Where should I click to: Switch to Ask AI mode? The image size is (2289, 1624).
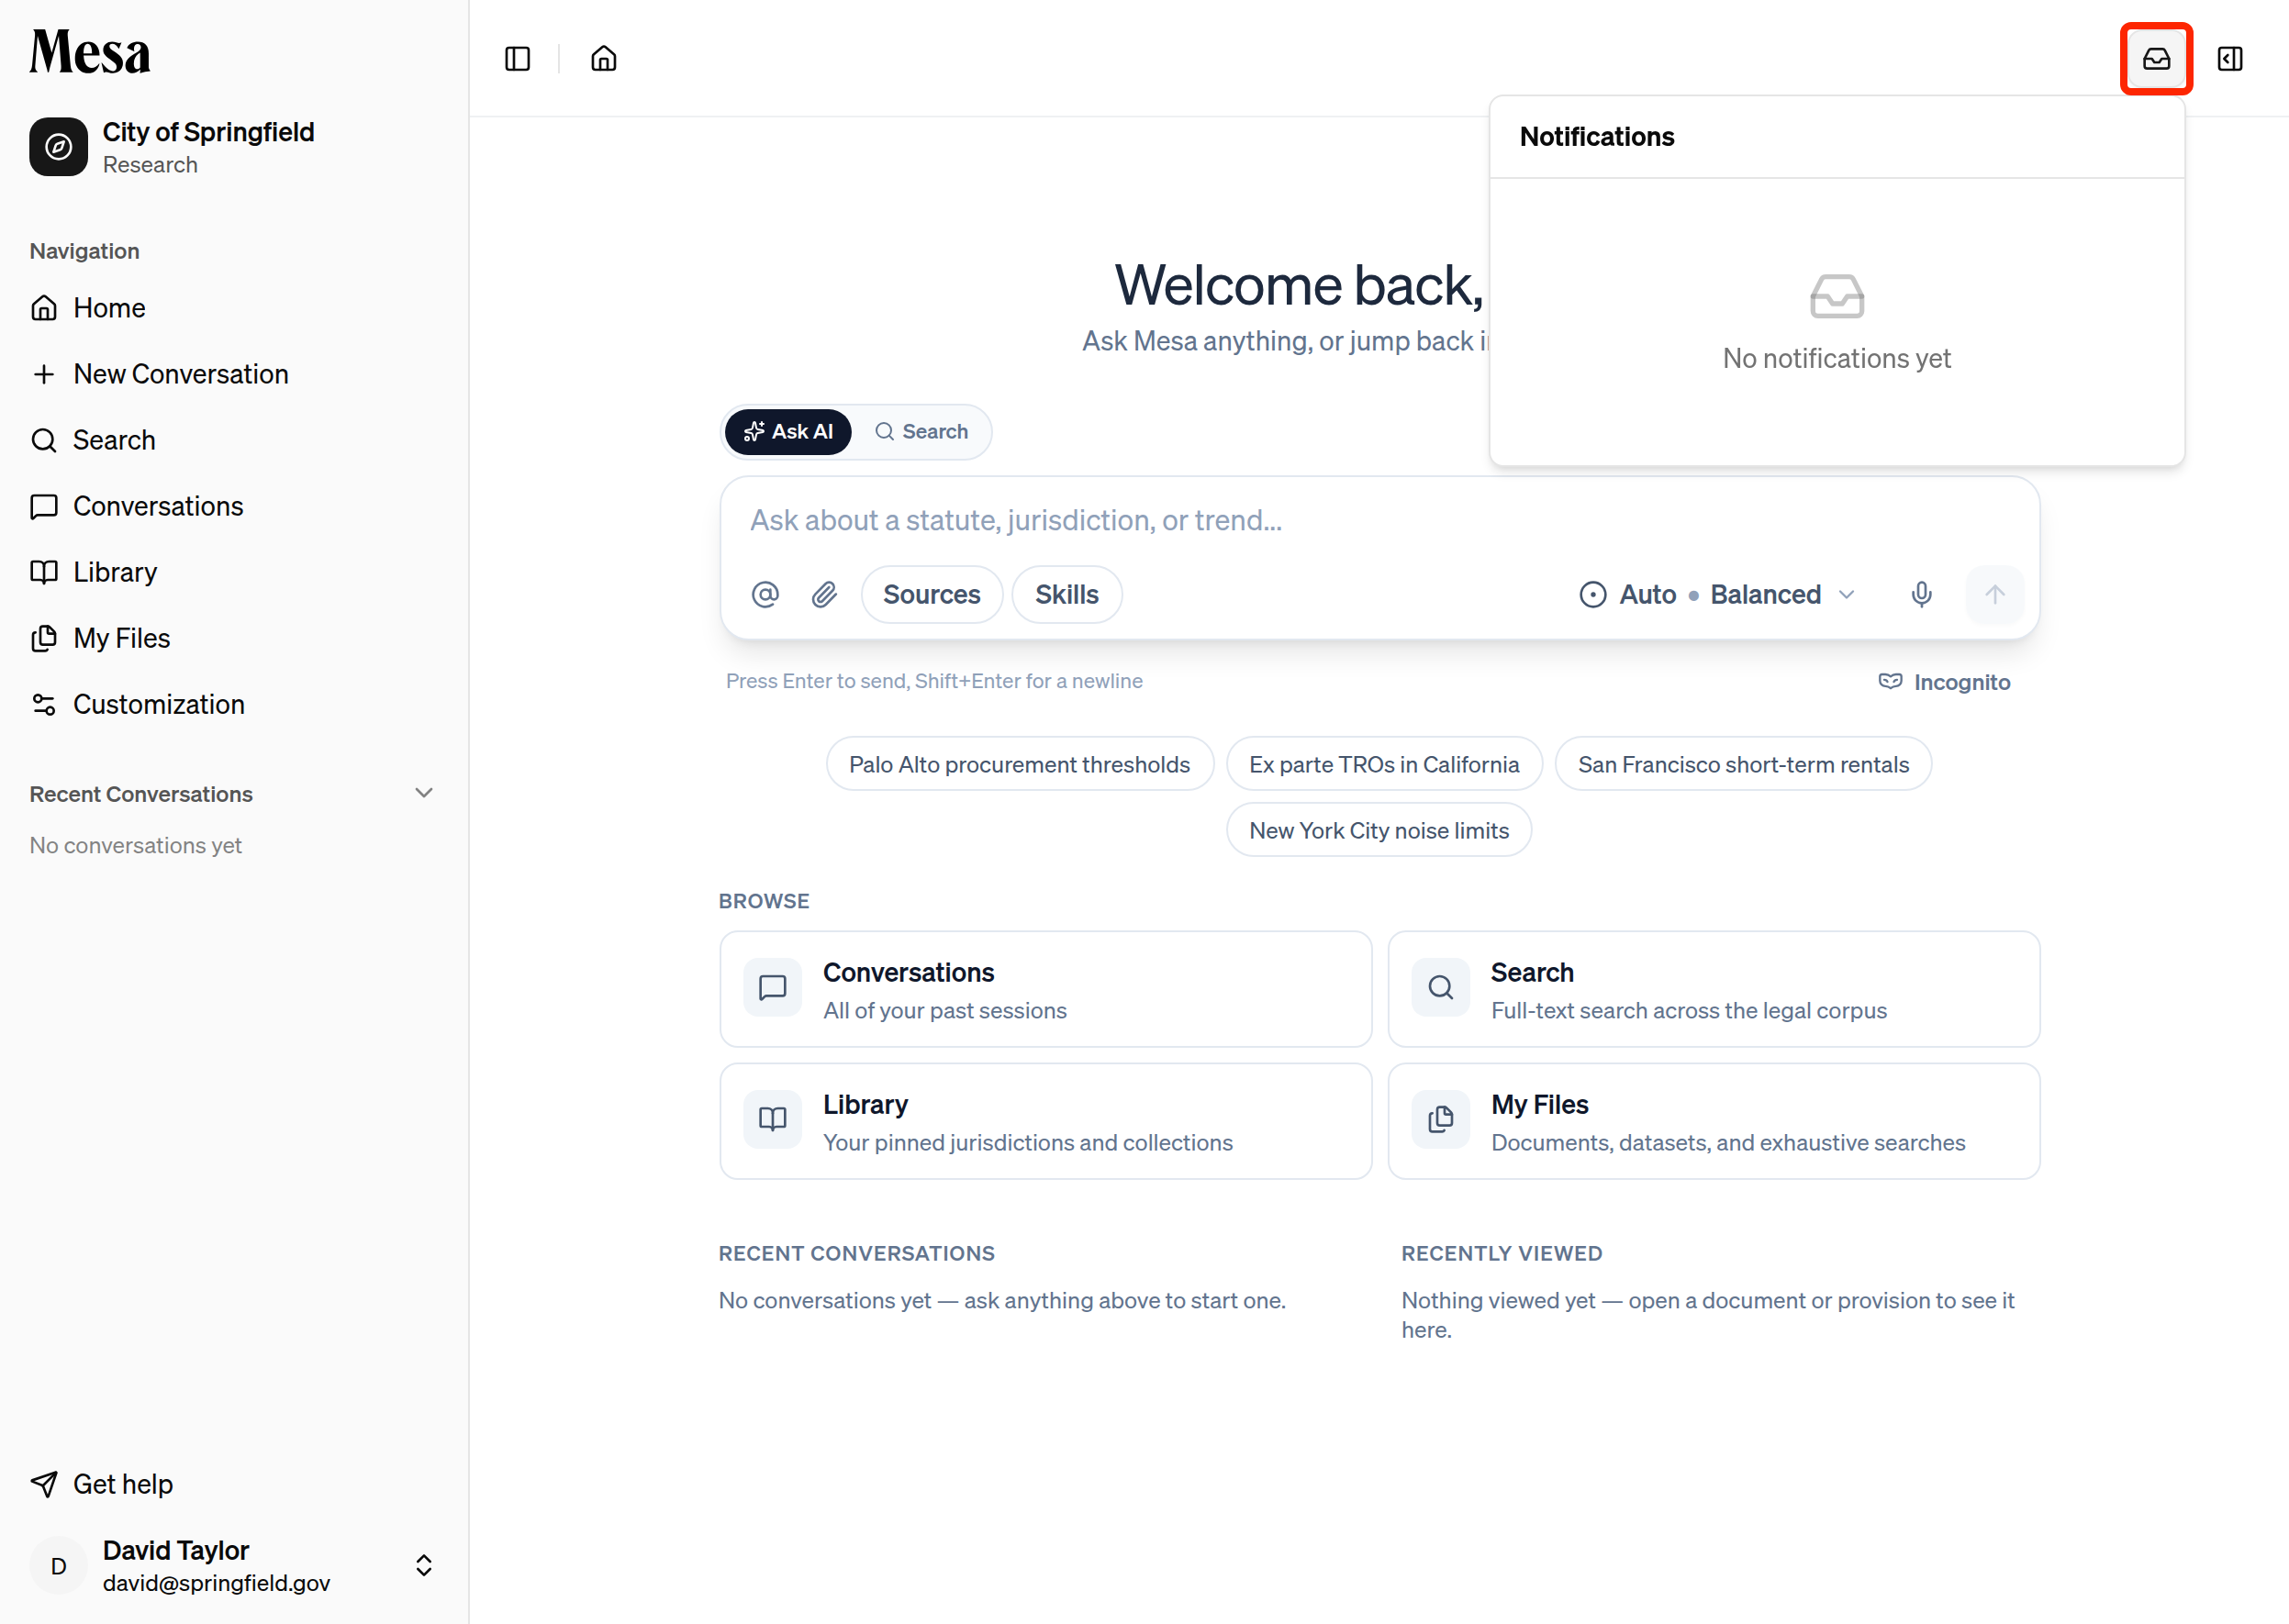788,432
